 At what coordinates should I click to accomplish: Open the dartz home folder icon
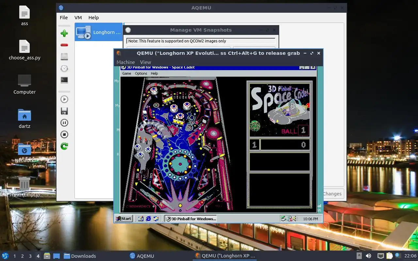tap(24, 118)
